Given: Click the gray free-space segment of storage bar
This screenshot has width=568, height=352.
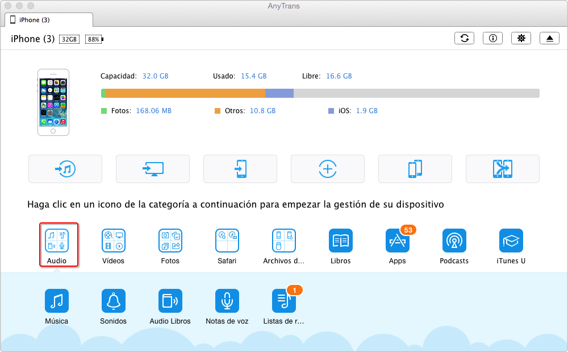Looking at the screenshot, I should tap(416, 93).
